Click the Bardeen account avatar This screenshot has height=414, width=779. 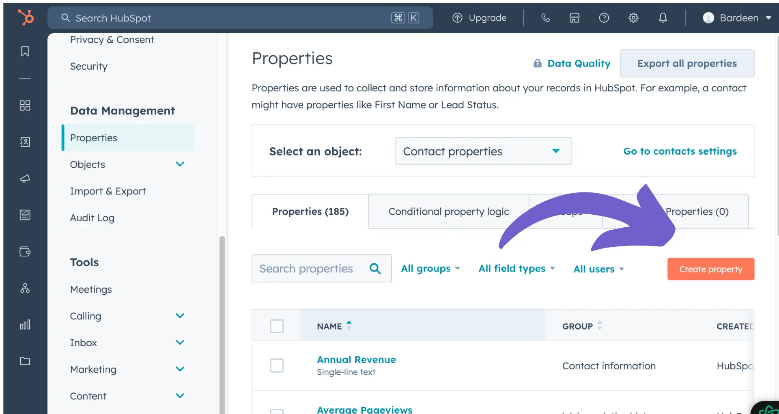coord(708,18)
